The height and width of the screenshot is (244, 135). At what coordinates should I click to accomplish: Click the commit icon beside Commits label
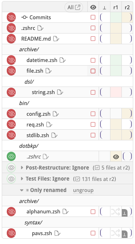pos(25,17)
